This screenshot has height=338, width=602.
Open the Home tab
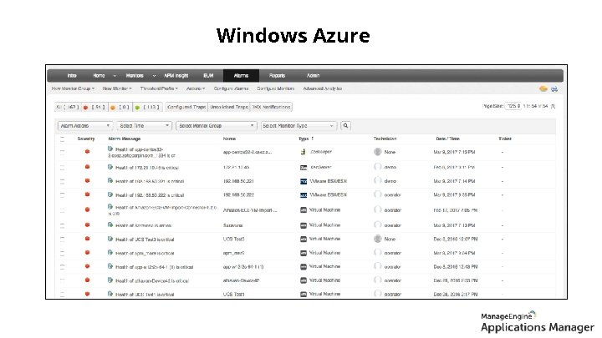[99, 75]
